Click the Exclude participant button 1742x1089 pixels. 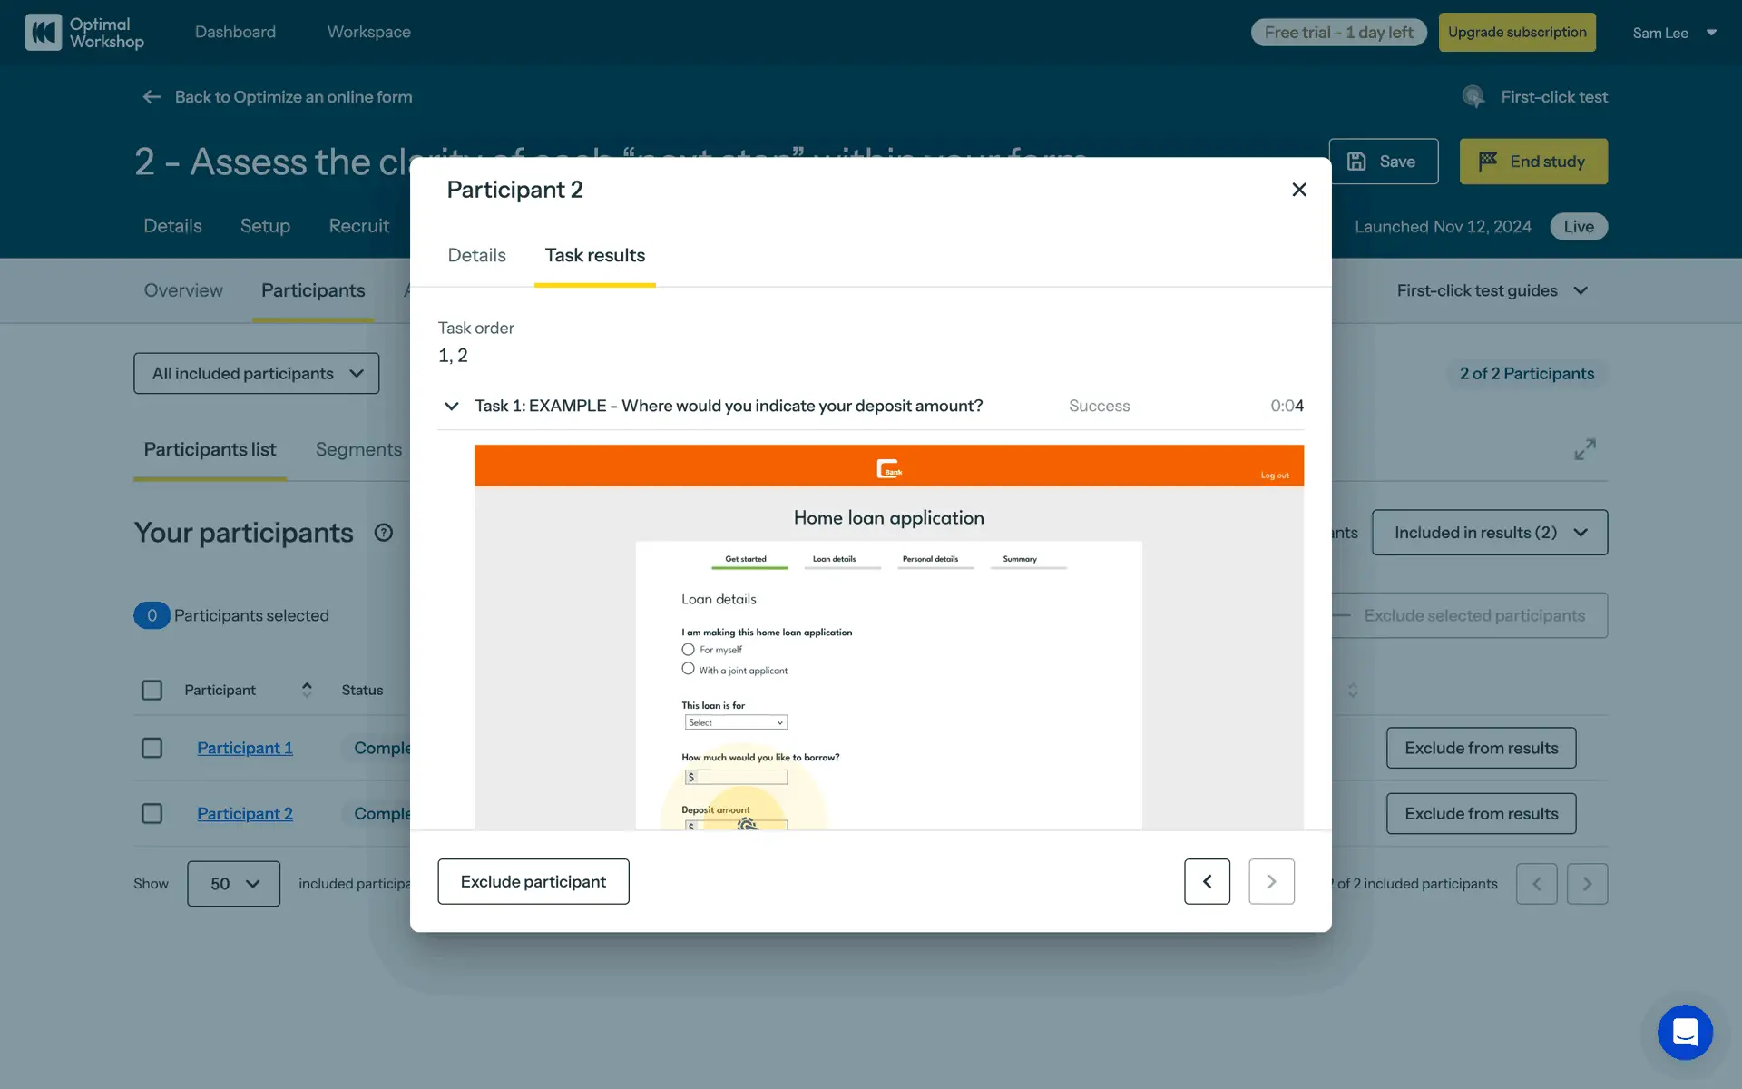[533, 881]
